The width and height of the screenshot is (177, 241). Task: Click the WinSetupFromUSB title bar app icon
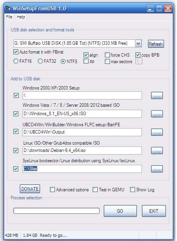tap(8, 8)
